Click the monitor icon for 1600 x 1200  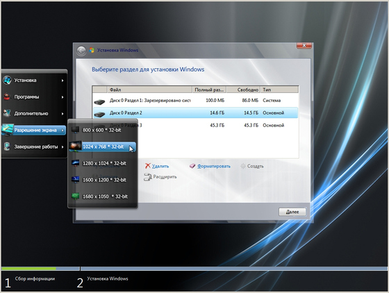coord(76,180)
